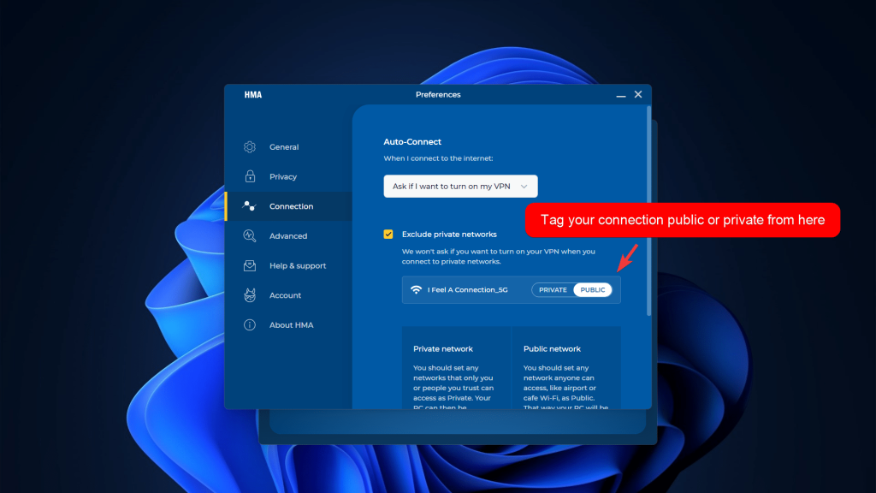
Task: Expand the Auto-Connect dropdown chevron arrow
Action: tap(524, 187)
